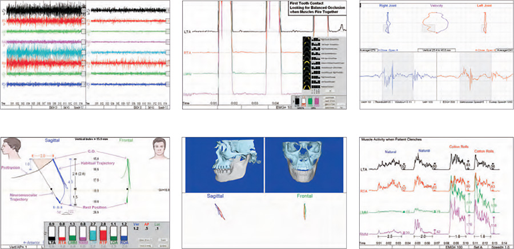Click the Threshold status entry in joint panel
Screen dimensions: 514x249
383,102
